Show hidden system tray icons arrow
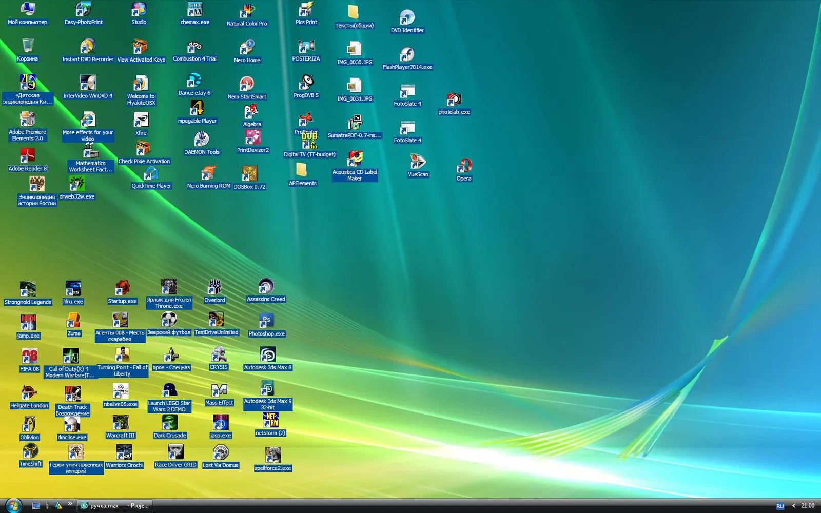Viewport: 821px width, 513px height. point(794,506)
